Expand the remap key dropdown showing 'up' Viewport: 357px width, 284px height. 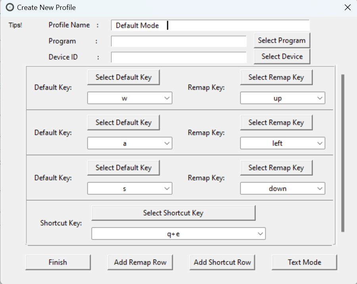click(x=282, y=98)
